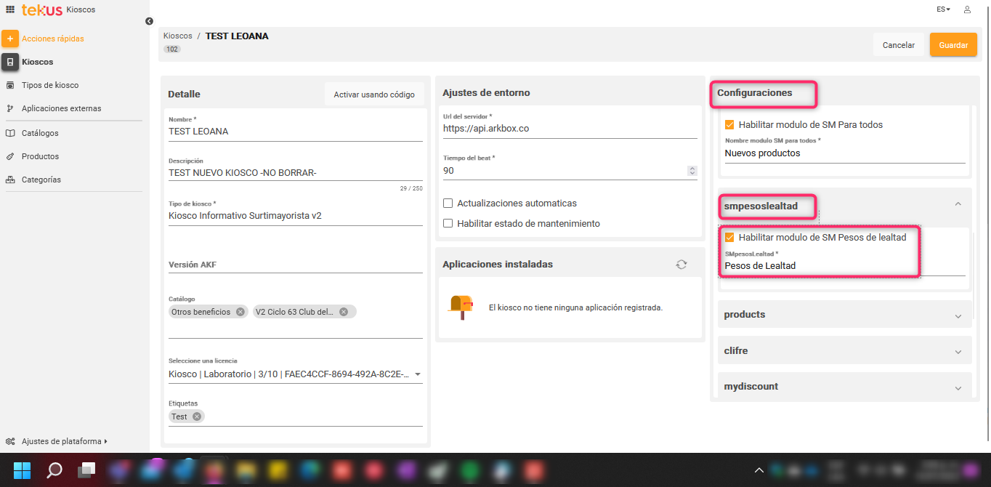
Task: Click Activar usando código button
Action: tap(374, 94)
